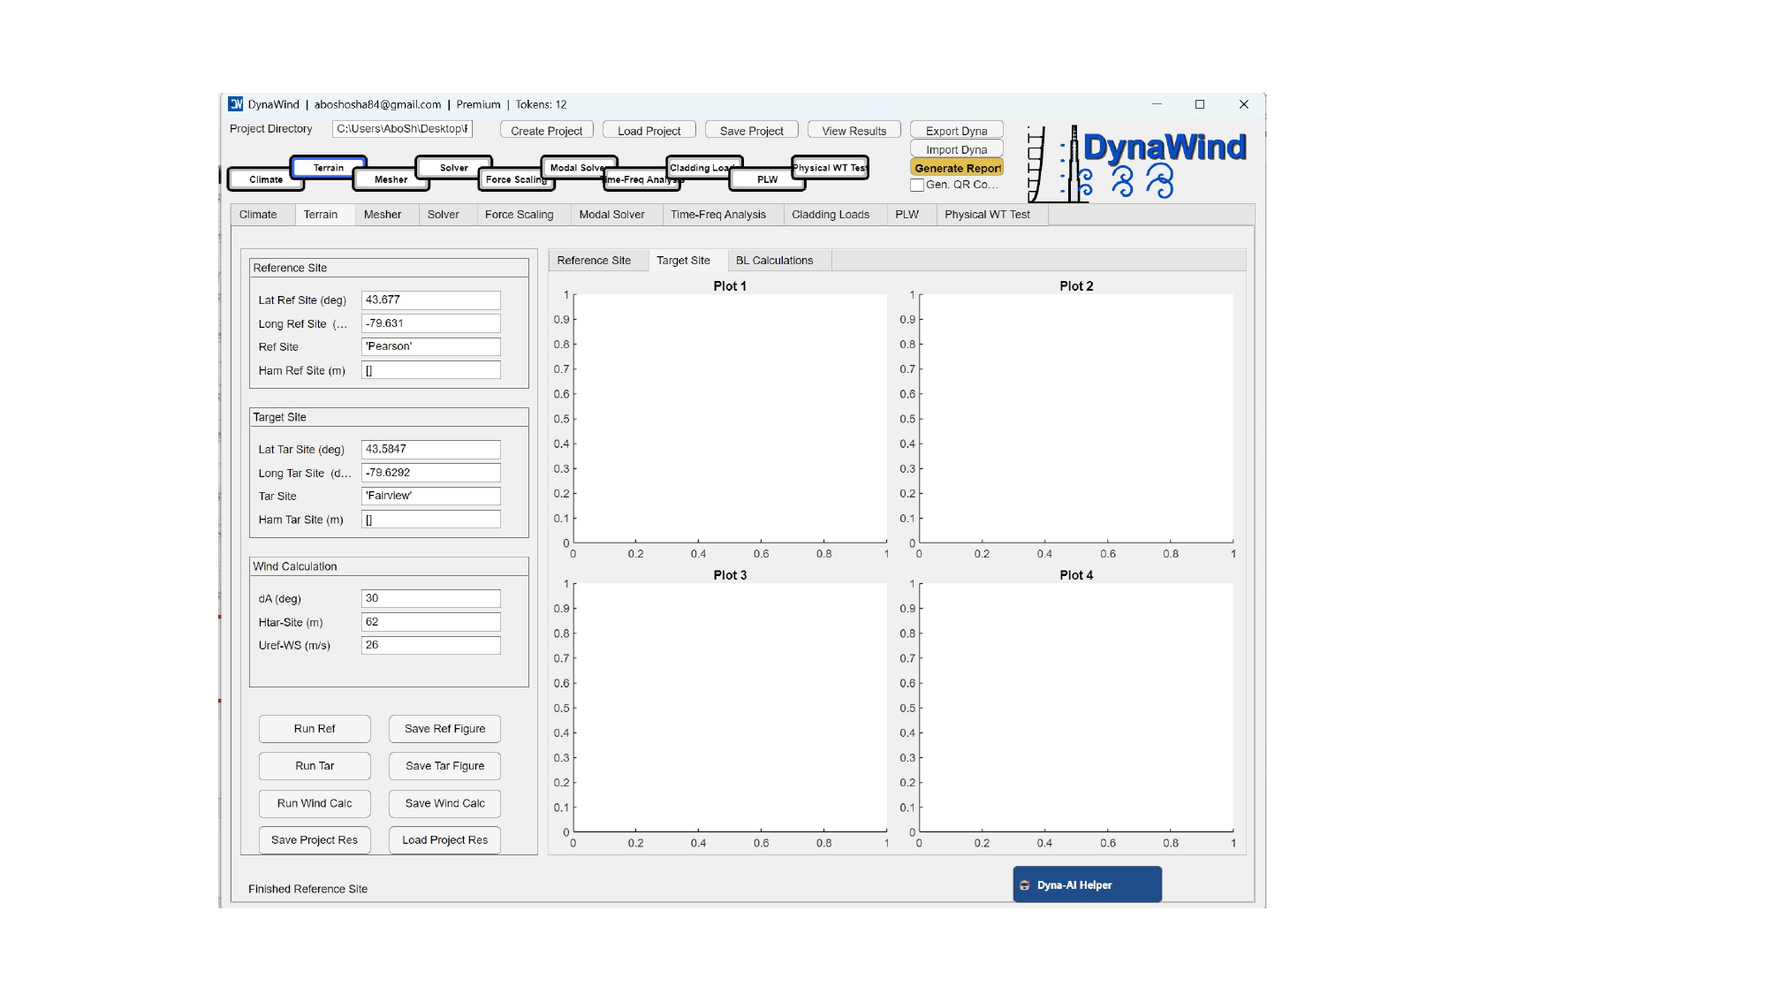Viewport: 1768px width, 994px height.
Task: Click the Load Project button
Action: (649, 131)
